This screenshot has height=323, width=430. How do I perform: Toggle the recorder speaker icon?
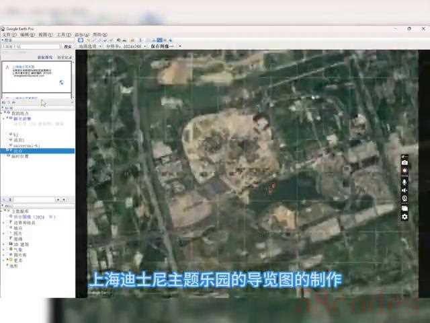pyautogui.click(x=404, y=190)
